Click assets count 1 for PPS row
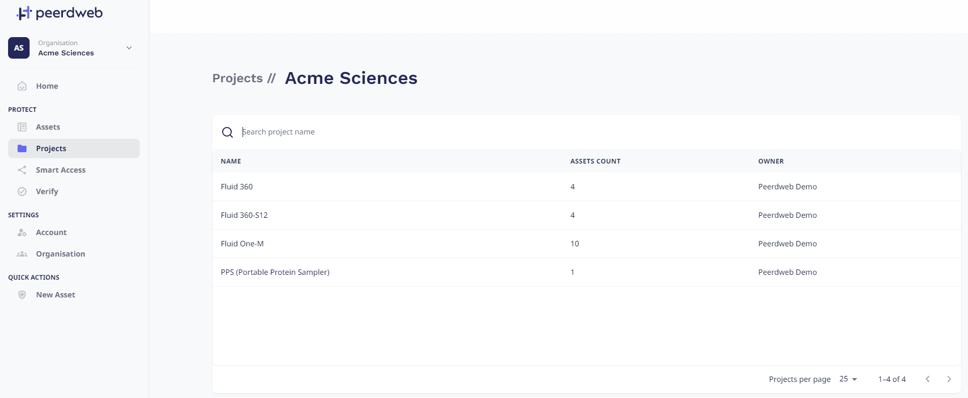The width and height of the screenshot is (968, 398). [572, 272]
